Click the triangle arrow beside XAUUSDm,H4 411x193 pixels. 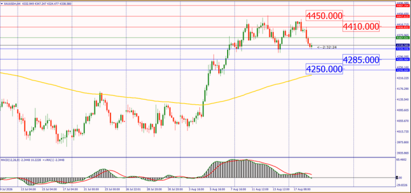pyautogui.click(x=2, y=4)
